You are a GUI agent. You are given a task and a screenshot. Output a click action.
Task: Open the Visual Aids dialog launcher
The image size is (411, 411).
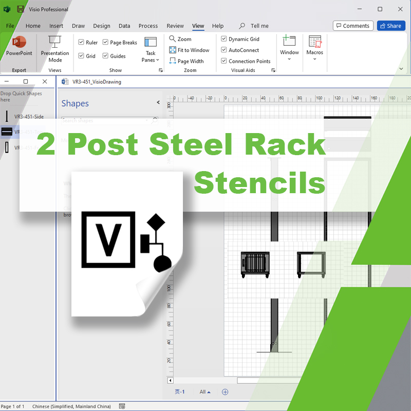pyautogui.click(x=273, y=70)
